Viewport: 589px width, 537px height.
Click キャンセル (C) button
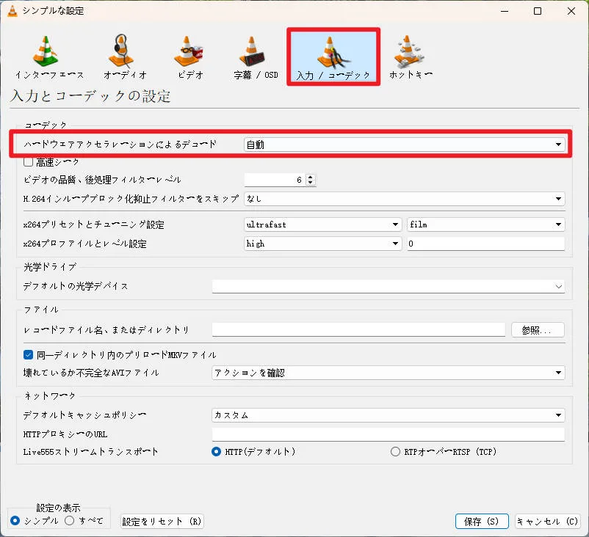coord(548,522)
